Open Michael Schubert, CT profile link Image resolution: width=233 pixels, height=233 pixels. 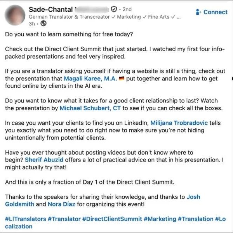(x=90, y=108)
